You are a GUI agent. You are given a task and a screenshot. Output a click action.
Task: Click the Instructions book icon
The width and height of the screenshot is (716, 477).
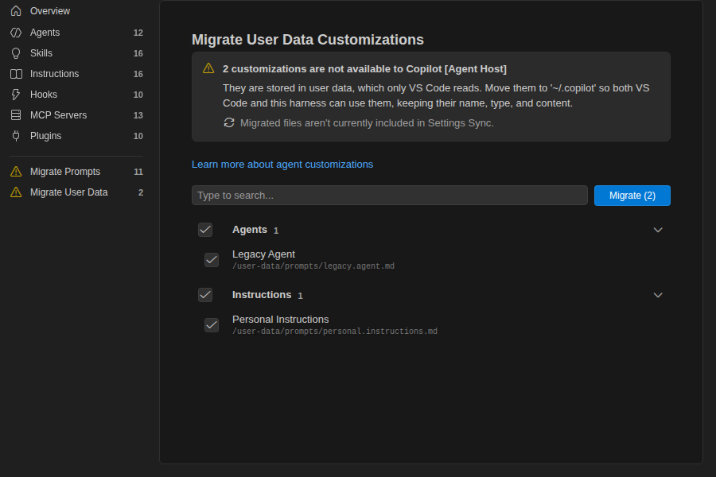(x=16, y=74)
